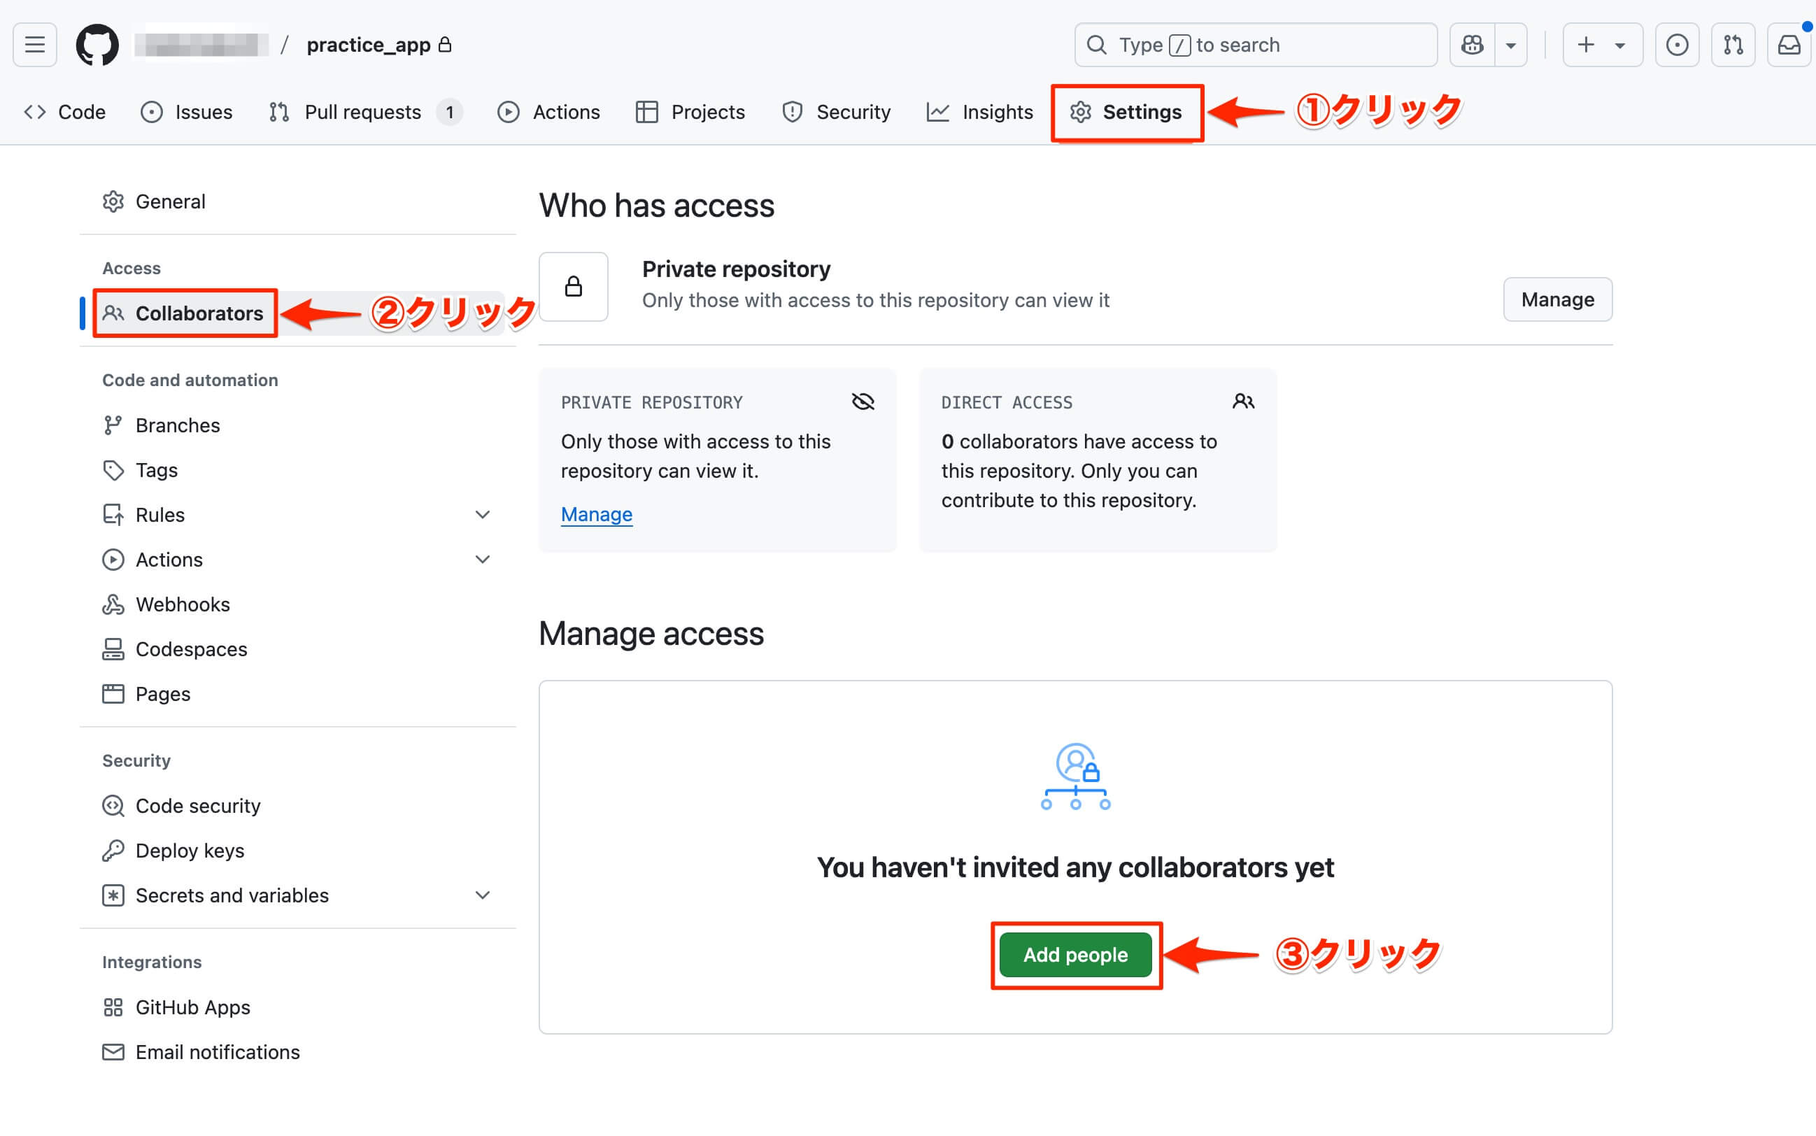
Task: Go to the Security tab
Action: pyautogui.click(x=836, y=112)
